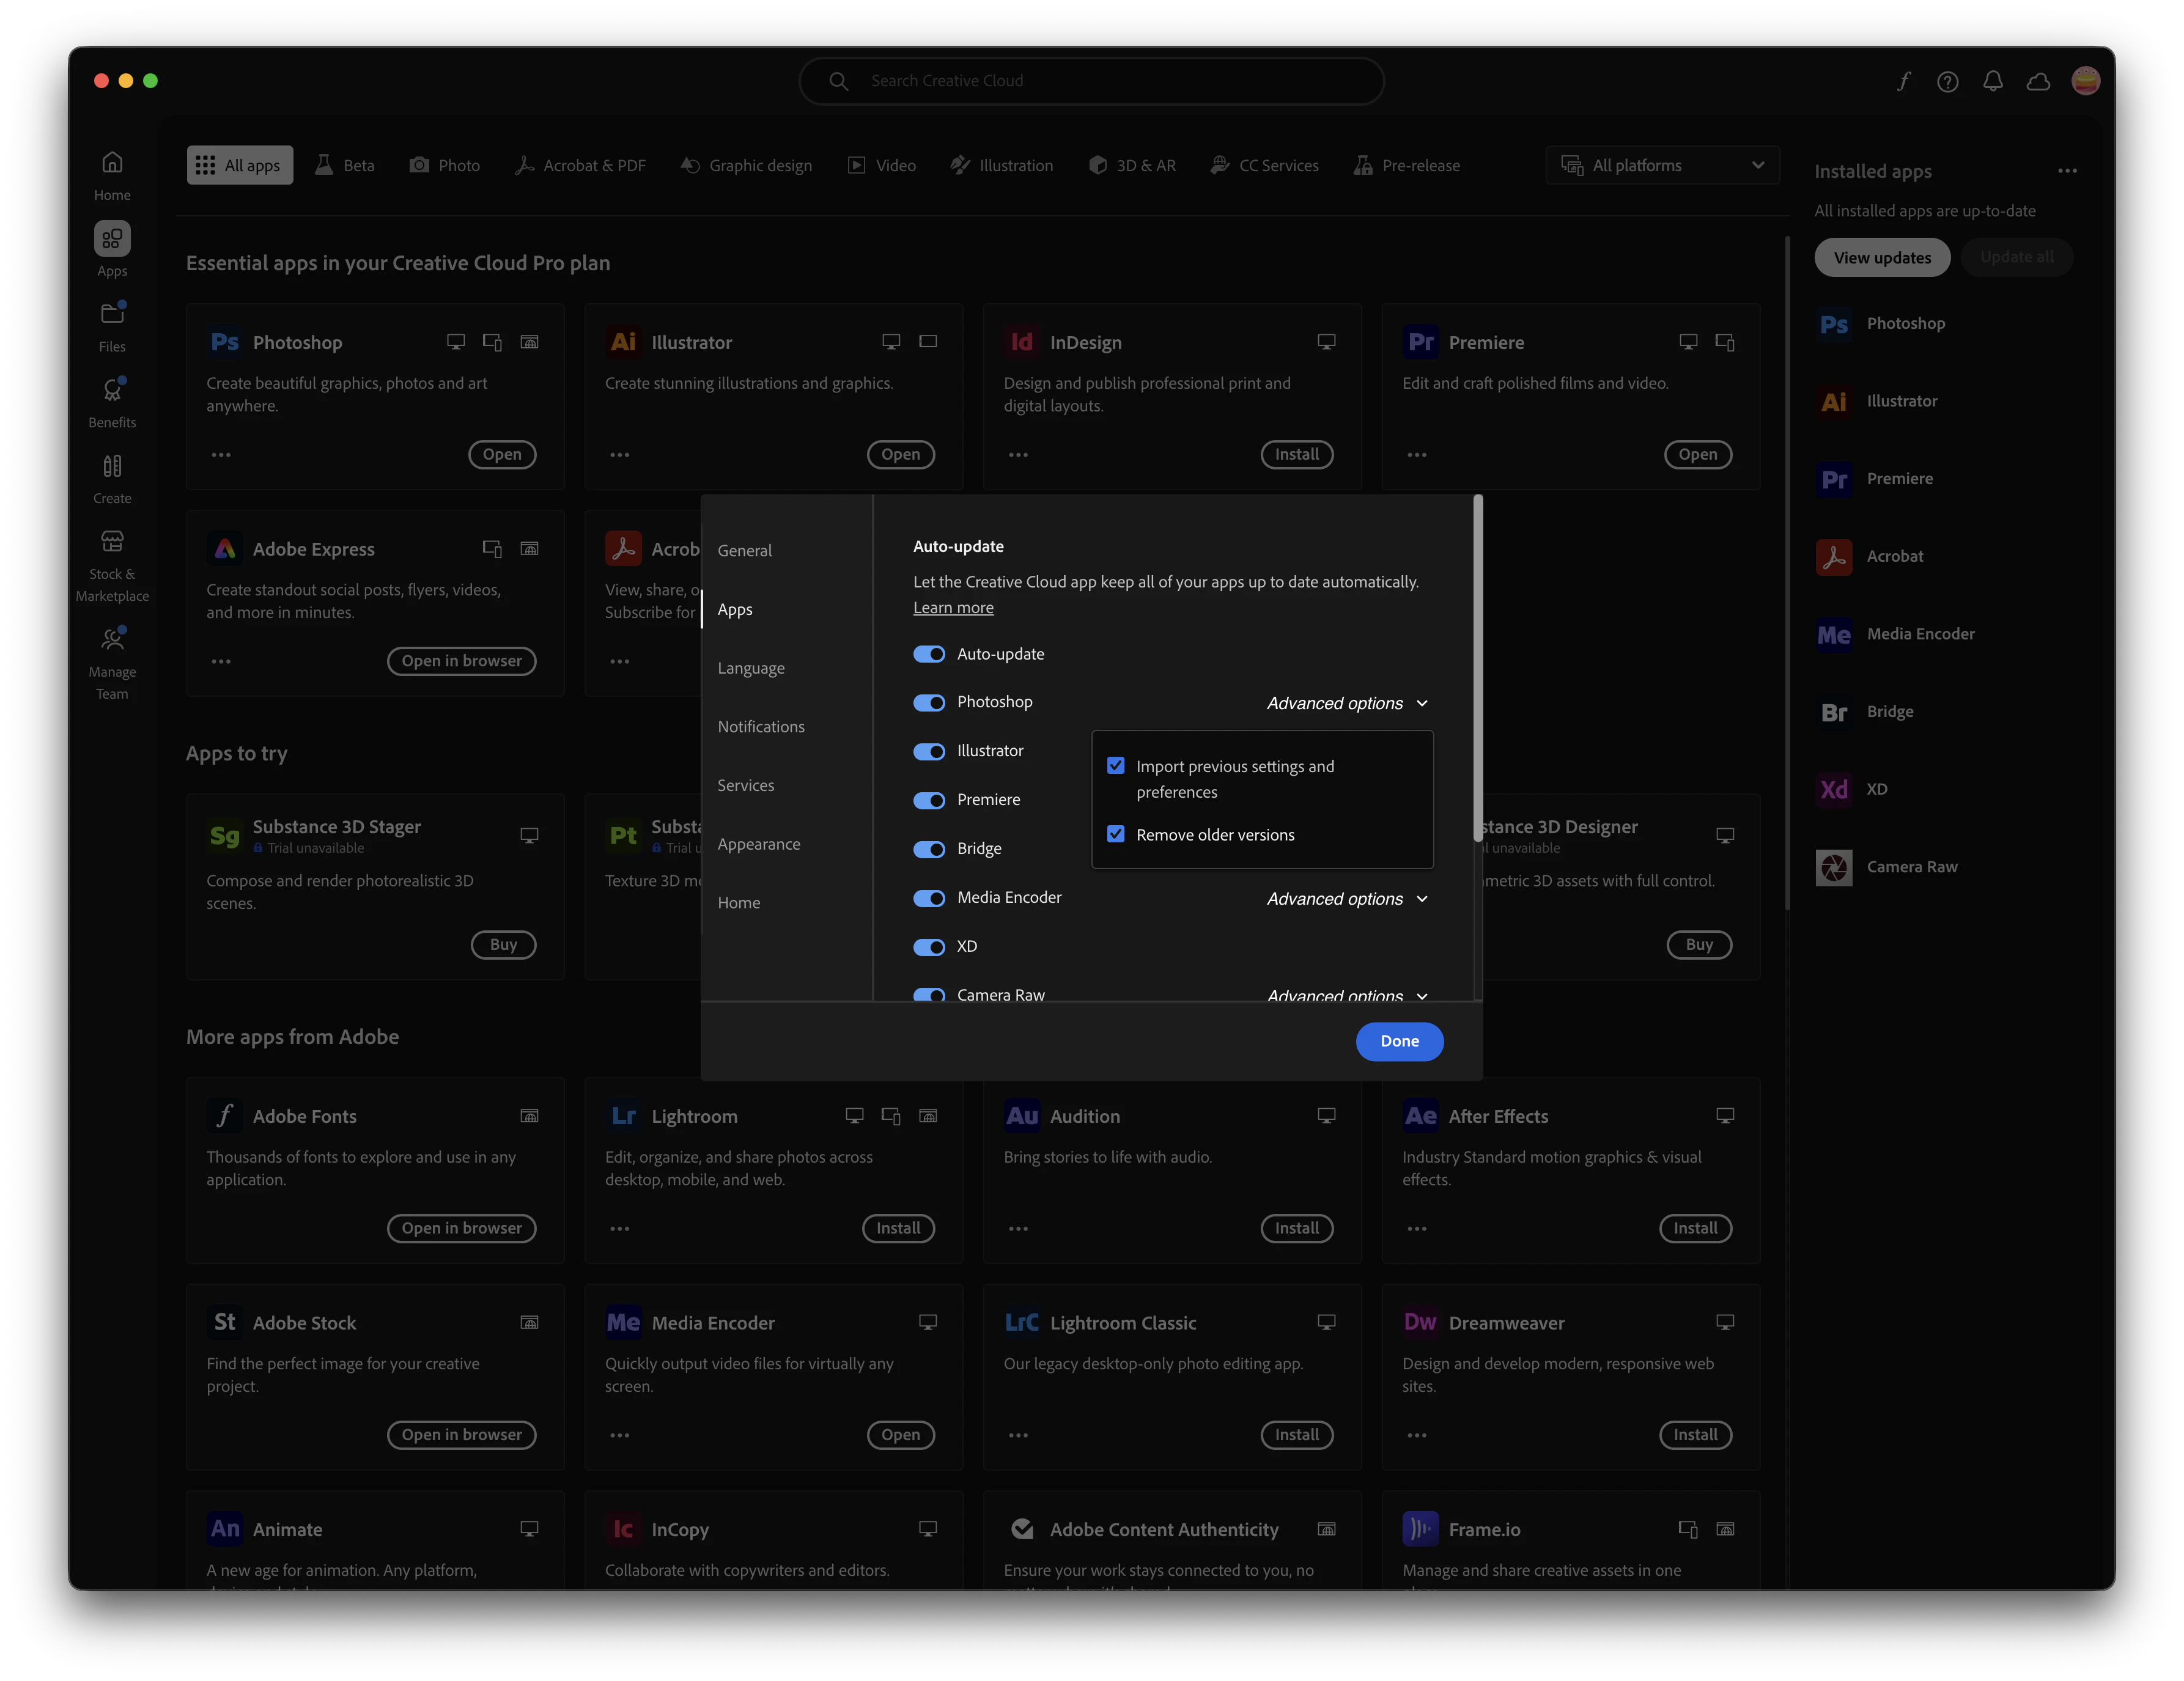Click Open on Media Encoder card

point(900,1435)
